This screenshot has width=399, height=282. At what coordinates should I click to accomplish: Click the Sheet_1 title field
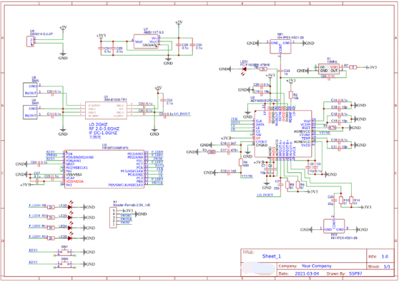click(271, 256)
